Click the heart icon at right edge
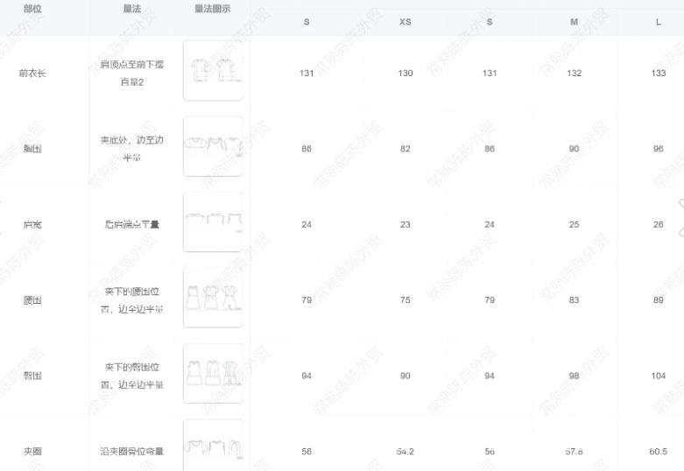The width and height of the screenshot is (684, 471). (x=680, y=218)
